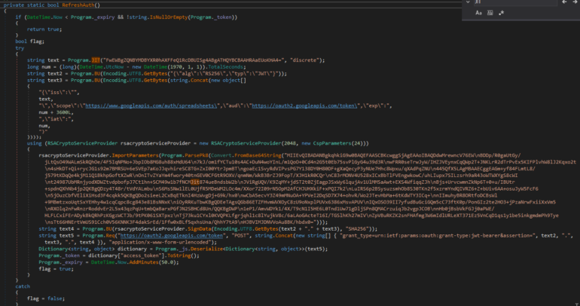This screenshot has height=306, width=580.
Task: Click the Deserialize method call
Action: click(x=206, y=249)
